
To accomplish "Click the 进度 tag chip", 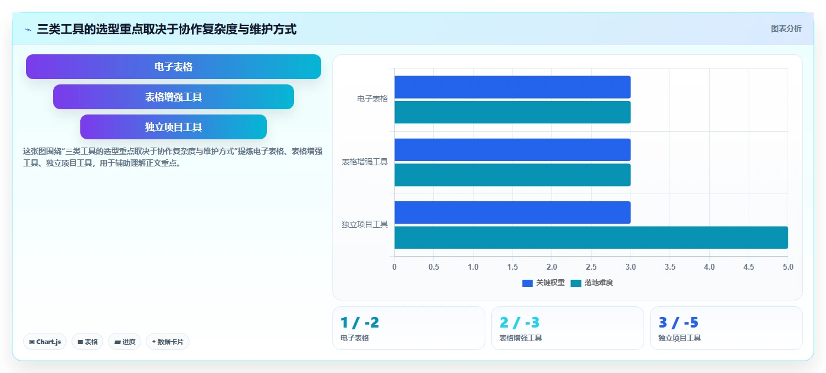I will pos(125,342).
